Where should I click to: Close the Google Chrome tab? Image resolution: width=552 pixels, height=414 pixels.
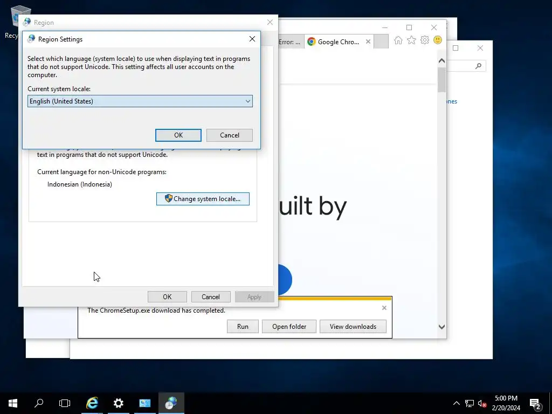coord(368,42)
